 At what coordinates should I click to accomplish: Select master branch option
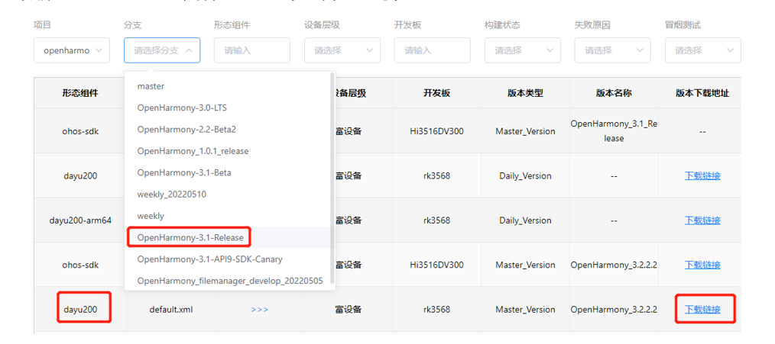point(227,86)
